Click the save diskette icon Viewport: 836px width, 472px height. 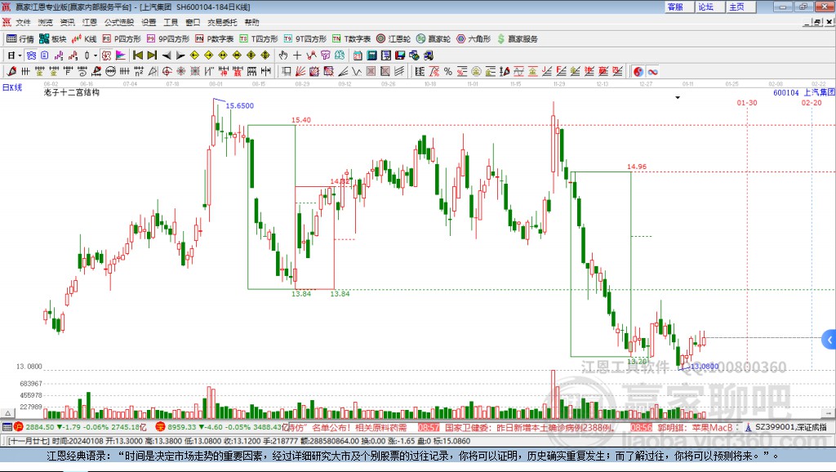click(400, 56)
